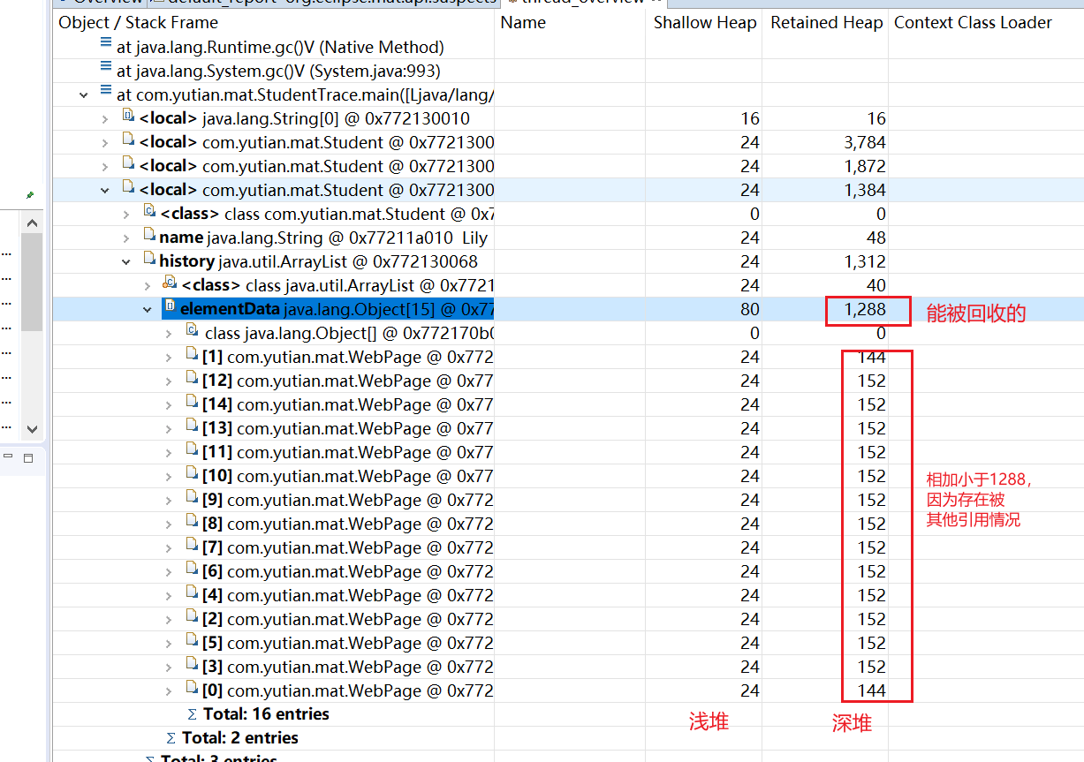Sort by Retained Heap column header
The image size is (1084, 762).
825,23
